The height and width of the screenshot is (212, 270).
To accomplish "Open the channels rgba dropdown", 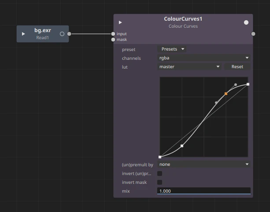I will [x=204, y=58].
